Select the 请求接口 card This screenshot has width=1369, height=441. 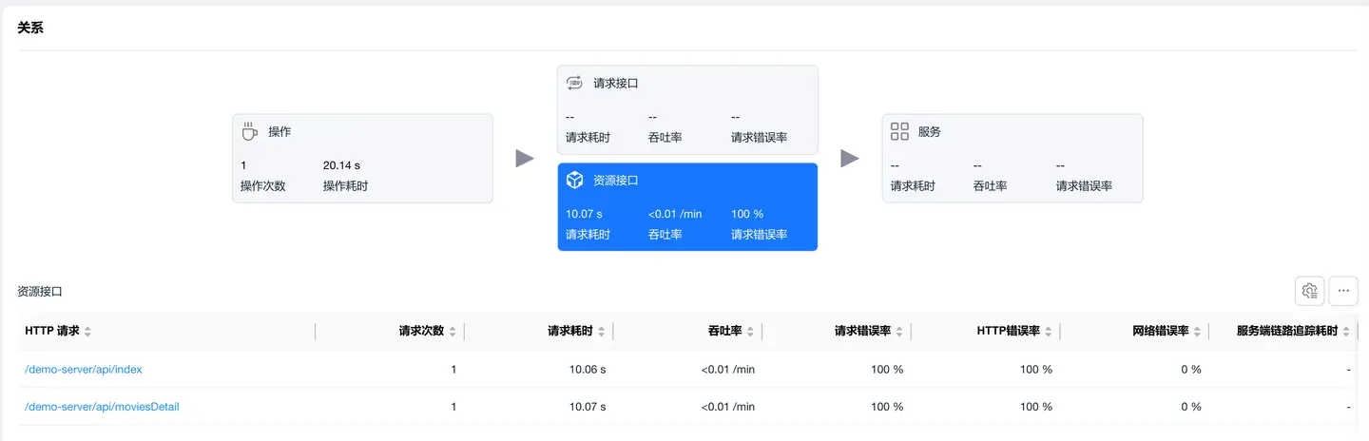[686, 109]
